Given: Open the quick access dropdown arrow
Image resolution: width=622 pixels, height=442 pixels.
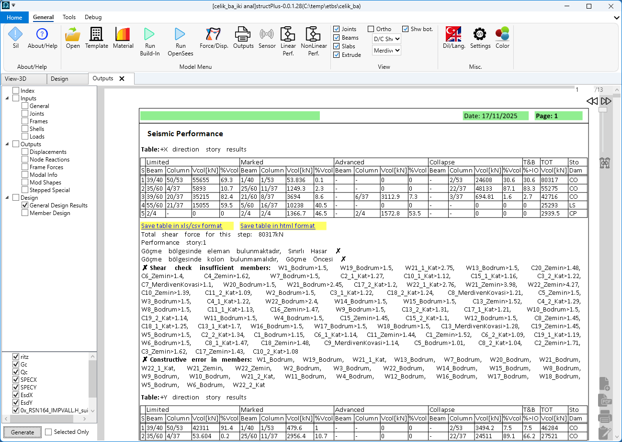Looking at the screenshot, I should click(13, 6).
